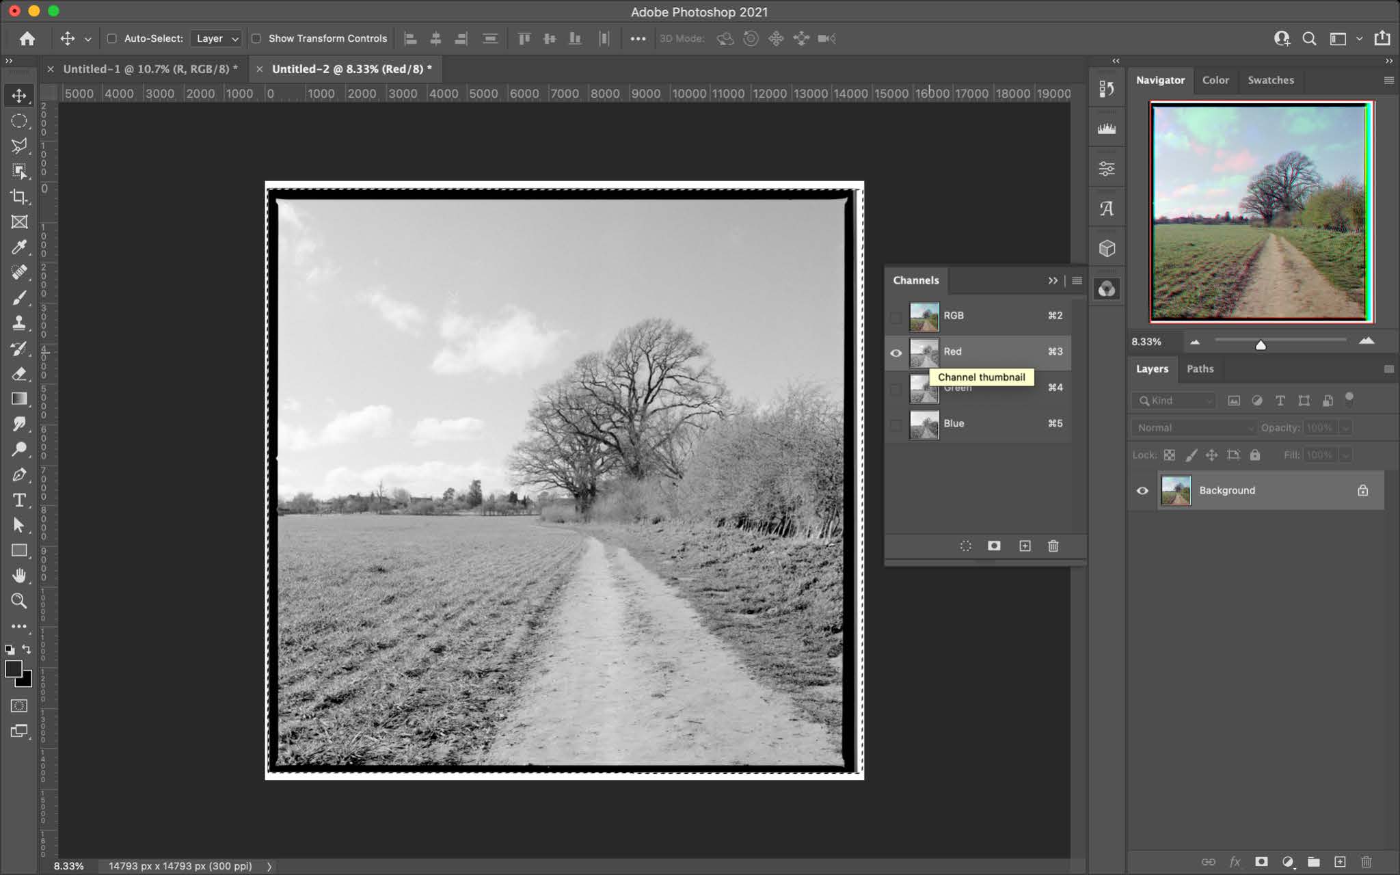Click the Navigator zoom slider handle
The height and width of the screenshot is (875, 1400).
tap(1261, 345)
